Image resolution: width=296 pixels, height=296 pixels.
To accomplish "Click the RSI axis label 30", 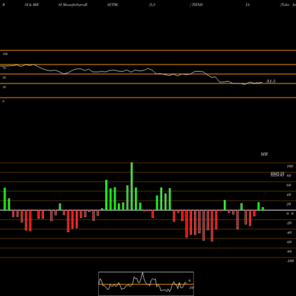I will tap(4, 87).
